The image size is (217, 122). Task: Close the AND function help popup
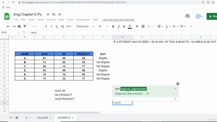coord(178,84)
